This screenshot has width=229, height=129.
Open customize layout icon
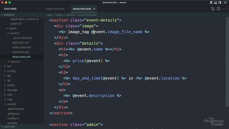(225, 3)
